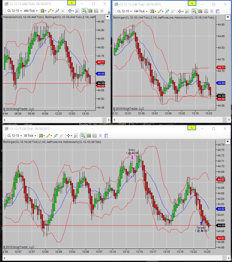232x262 pixels.
Task: Click Target1 1 @ 44.58 execution label
Action: point(201,229)
